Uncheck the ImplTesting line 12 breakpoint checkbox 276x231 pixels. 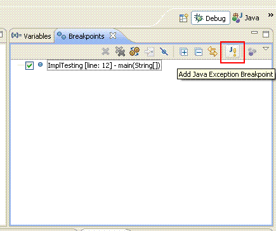pyautogui.click(x=29, y=65)
